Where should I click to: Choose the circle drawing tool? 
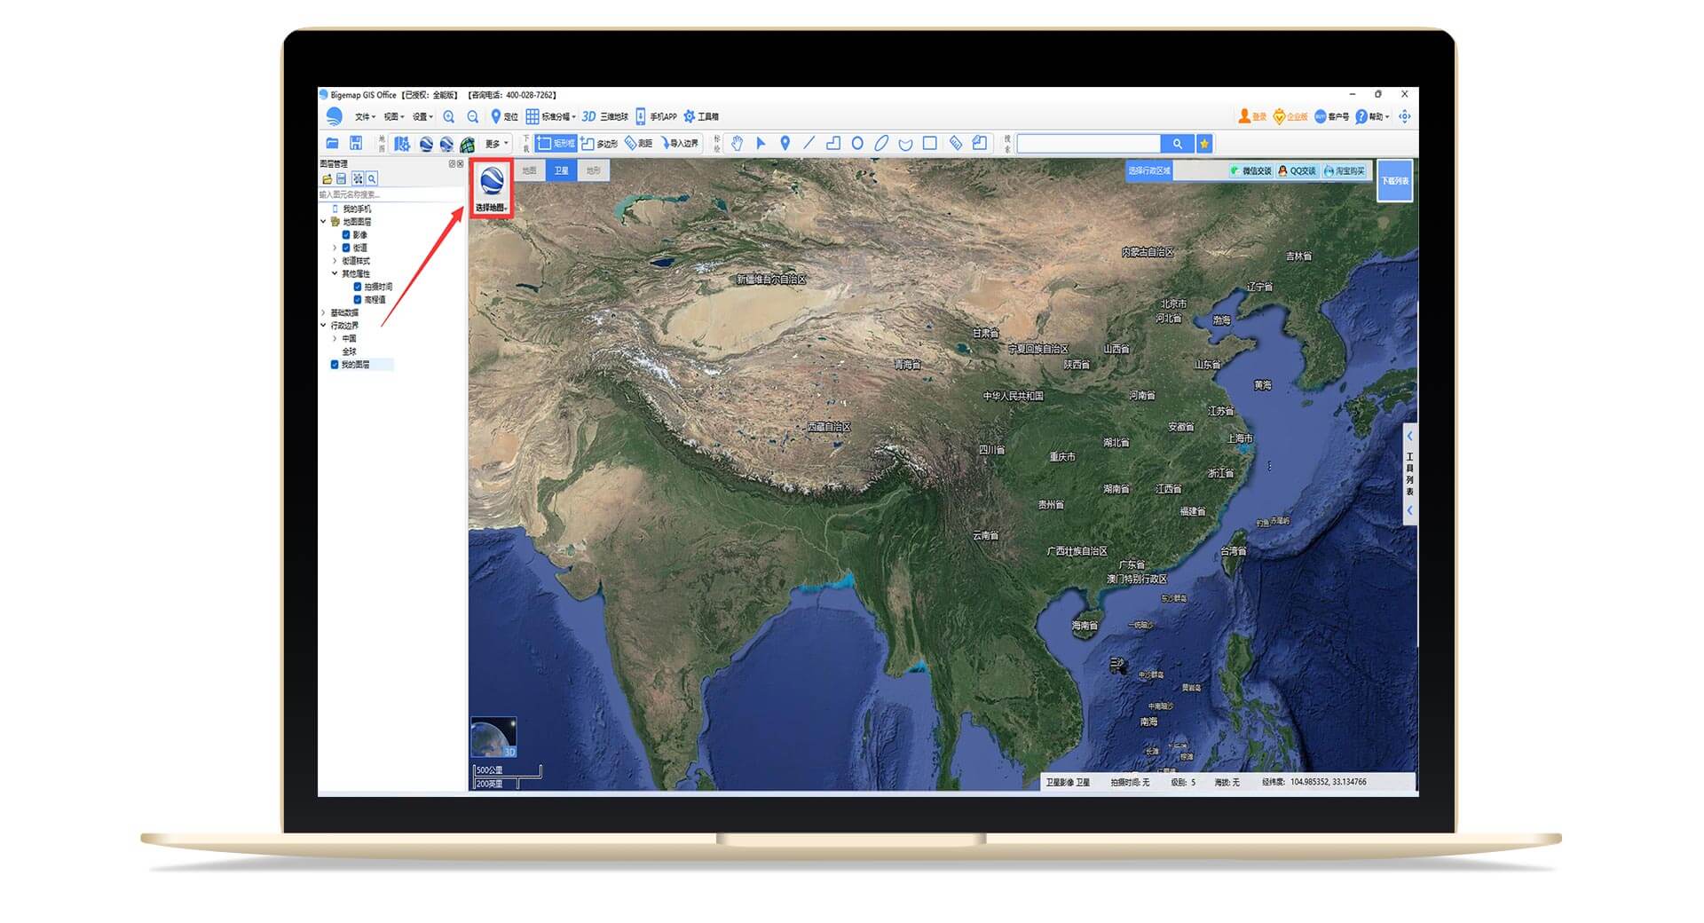pyautogui.click(x=857, y=143)
